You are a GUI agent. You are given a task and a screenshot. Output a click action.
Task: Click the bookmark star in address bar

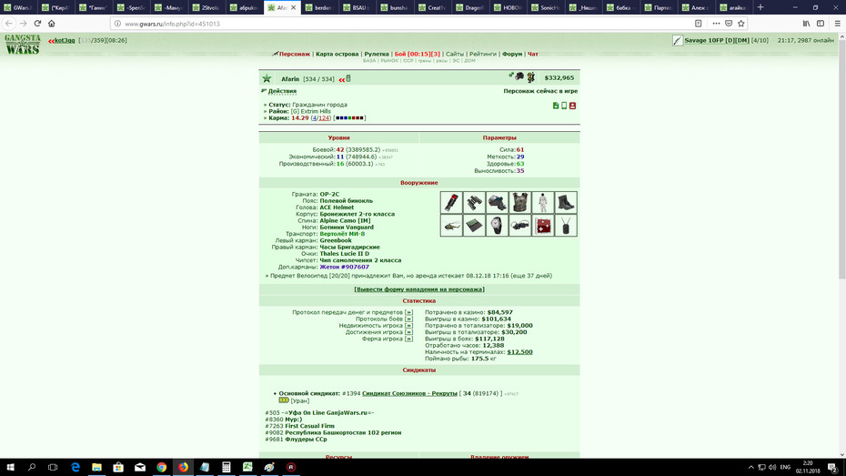point(740,23)
